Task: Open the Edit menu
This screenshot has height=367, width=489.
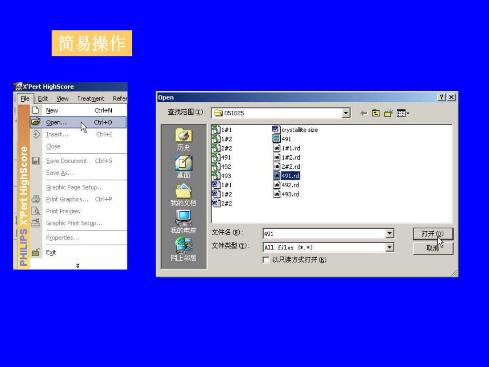Action: pos(43,98)
